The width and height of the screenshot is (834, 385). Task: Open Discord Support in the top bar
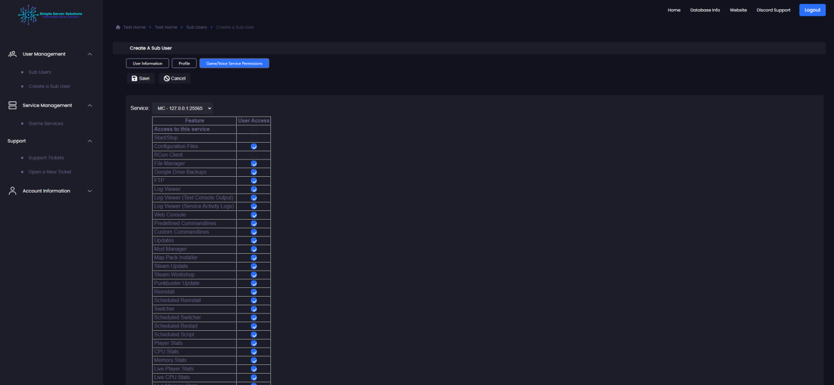coord(773,10)
